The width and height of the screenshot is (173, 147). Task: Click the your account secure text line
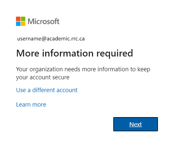(43, 77)
